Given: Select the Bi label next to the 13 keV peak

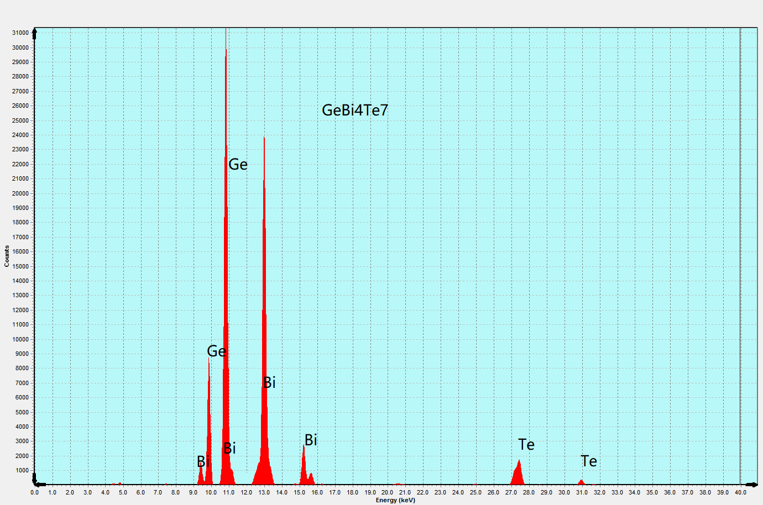Looking at the screenshot, I should click(269, 382).
